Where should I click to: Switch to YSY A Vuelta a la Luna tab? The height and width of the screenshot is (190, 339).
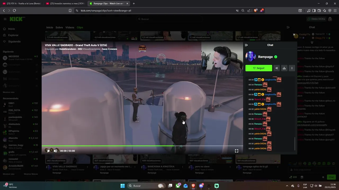(x=22, y=3)
